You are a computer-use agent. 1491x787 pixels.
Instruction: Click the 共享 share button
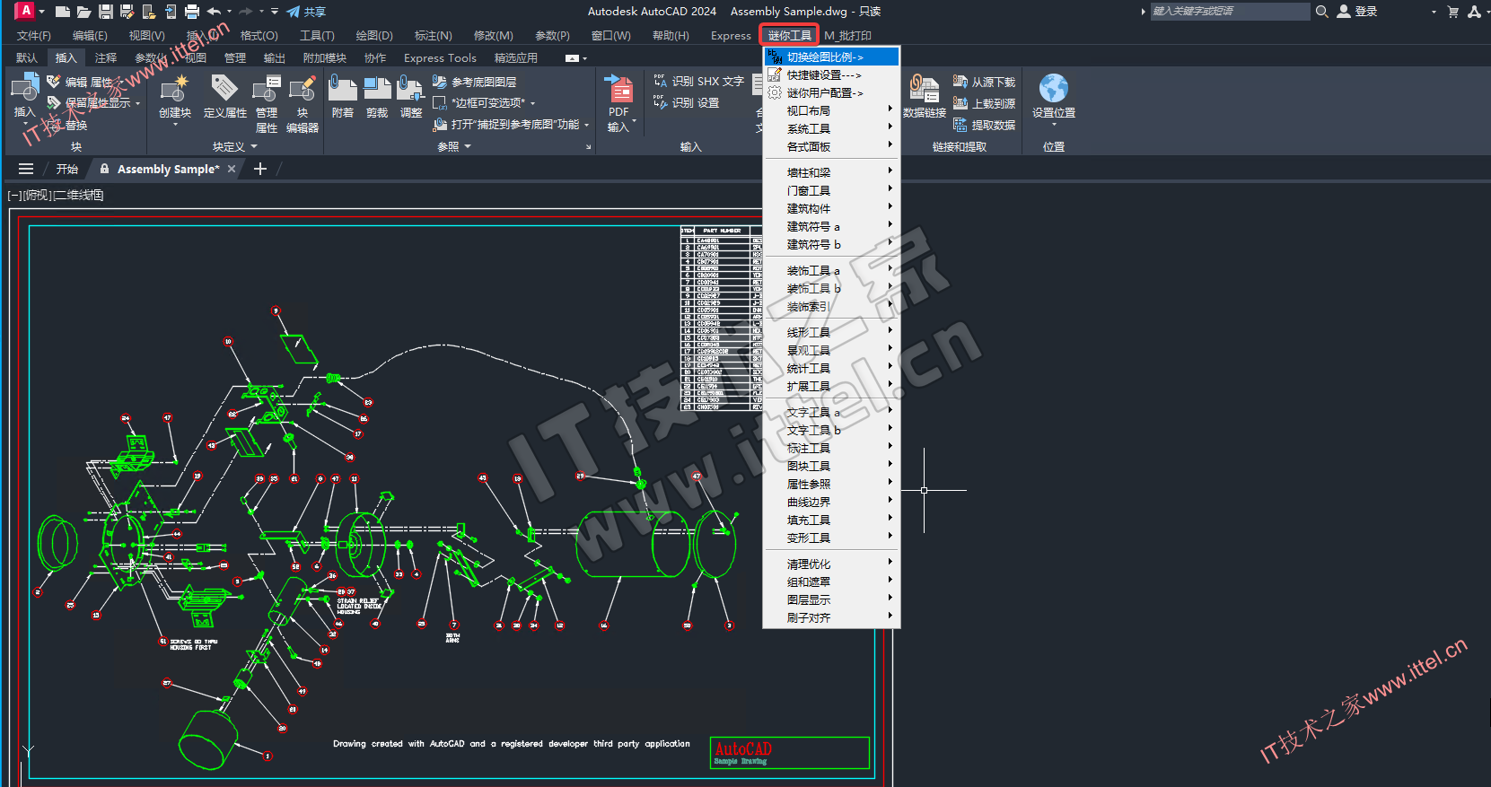[306, 12]
